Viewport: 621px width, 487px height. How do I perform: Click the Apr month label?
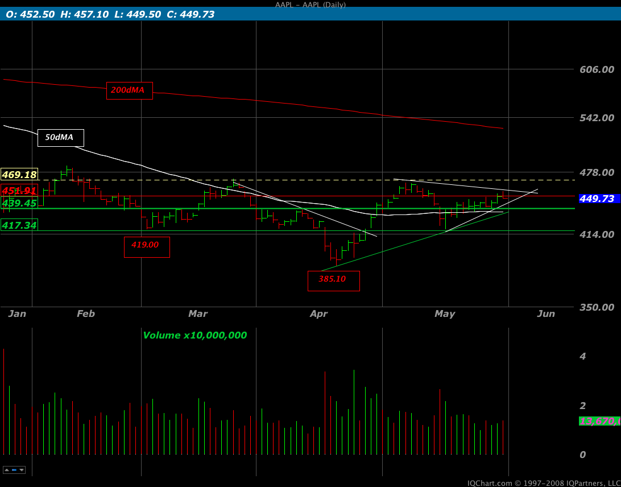click(319, 314)
